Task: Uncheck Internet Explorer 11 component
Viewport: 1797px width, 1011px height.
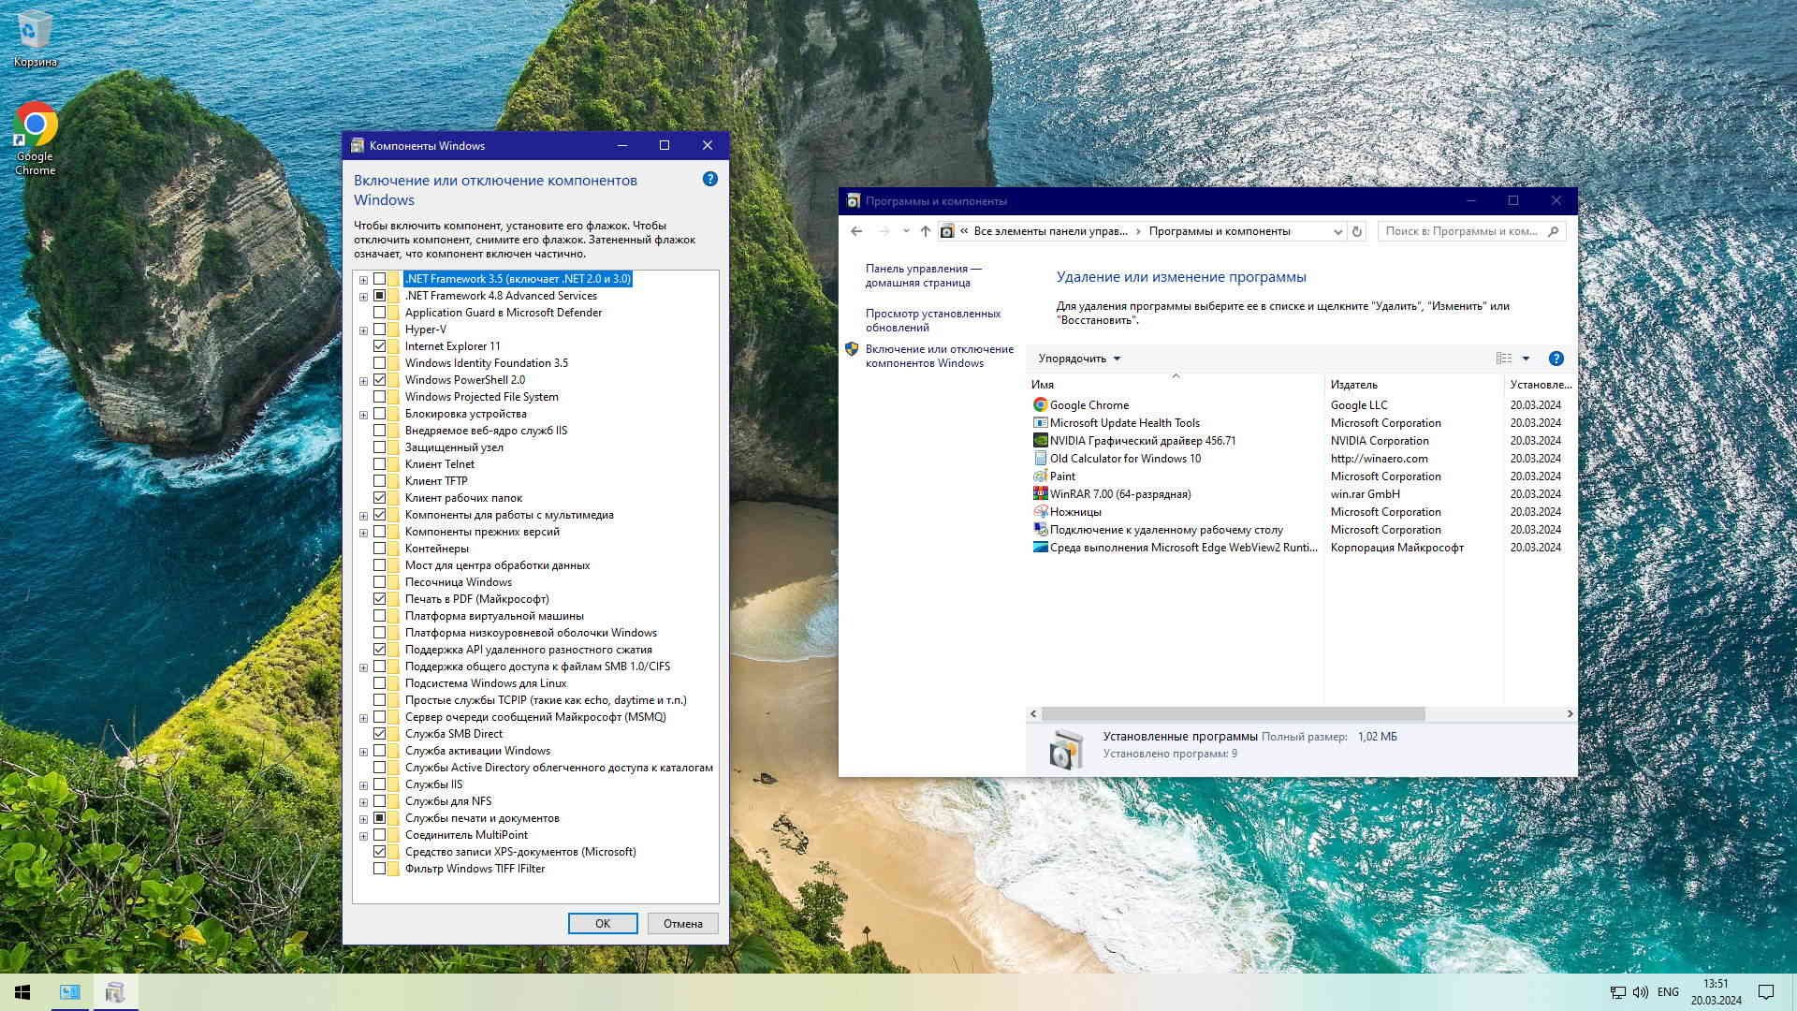Action: tap(379, 346)
